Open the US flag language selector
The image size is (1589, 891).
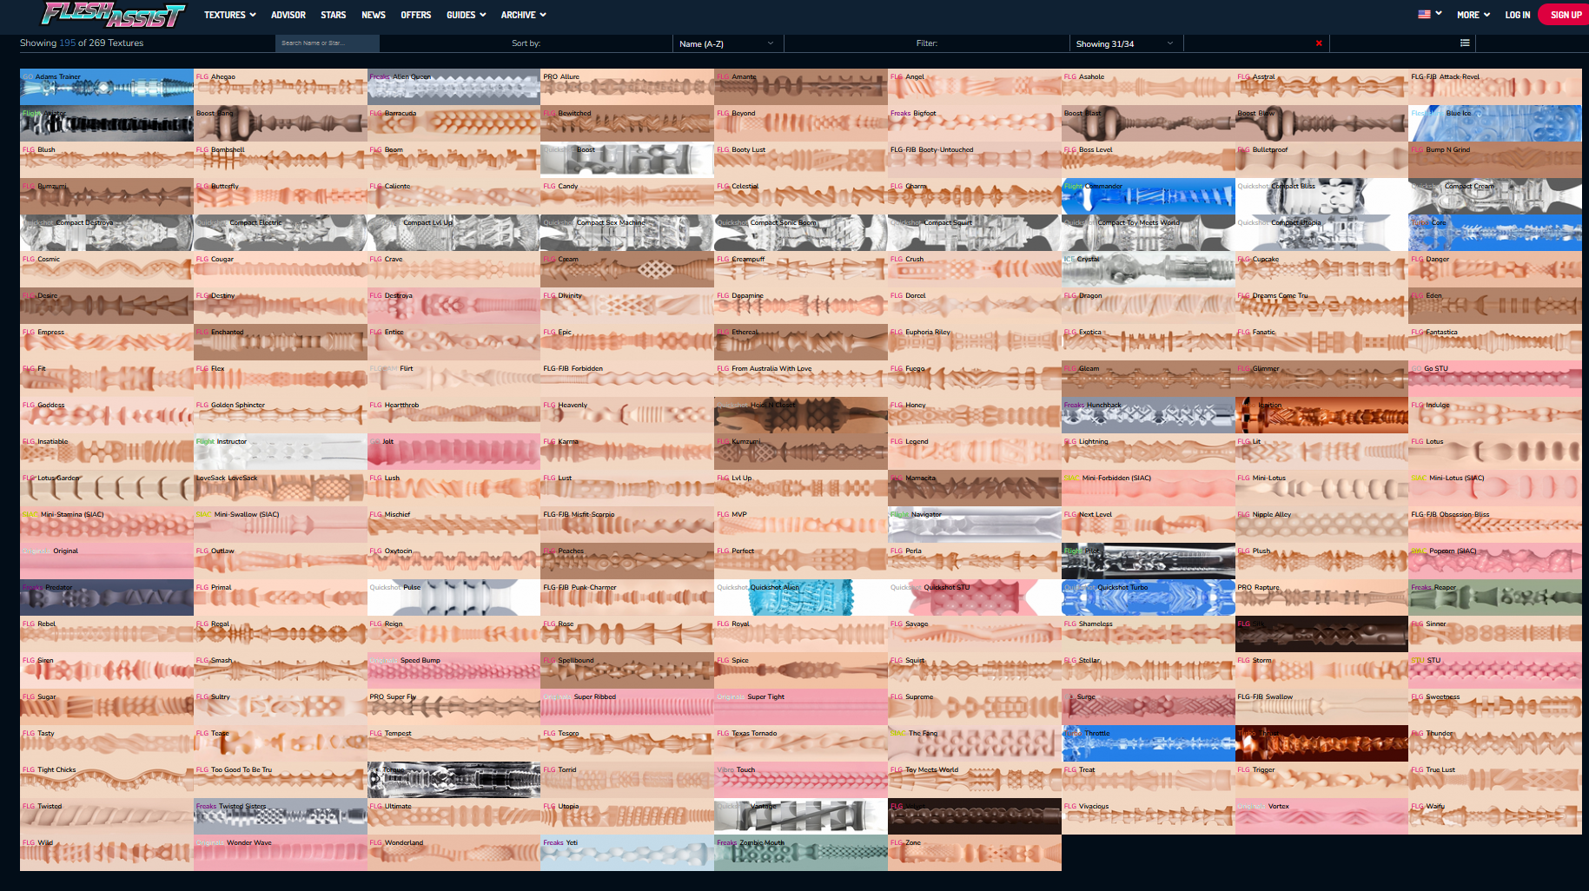tap(1430, 14)
